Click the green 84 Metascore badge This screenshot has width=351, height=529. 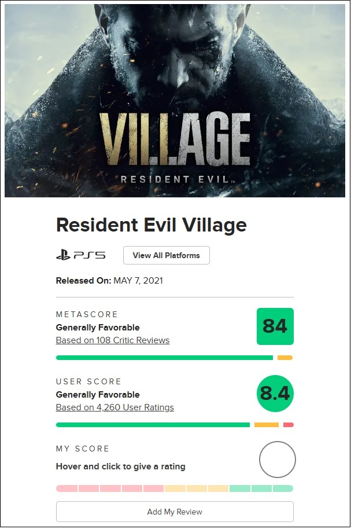click(x=275, y=326)
